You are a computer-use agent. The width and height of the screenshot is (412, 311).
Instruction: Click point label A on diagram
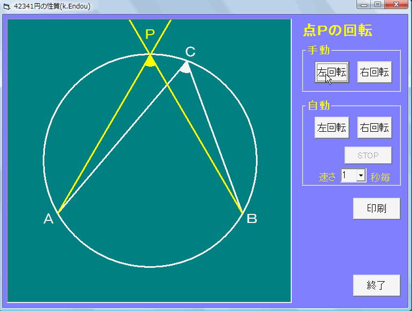(48, 218)
